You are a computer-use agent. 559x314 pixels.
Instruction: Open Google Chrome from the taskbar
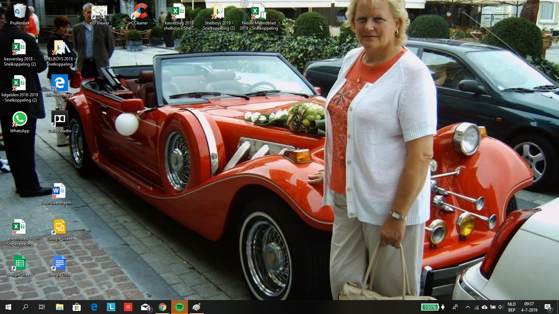(x=162, y=307)
